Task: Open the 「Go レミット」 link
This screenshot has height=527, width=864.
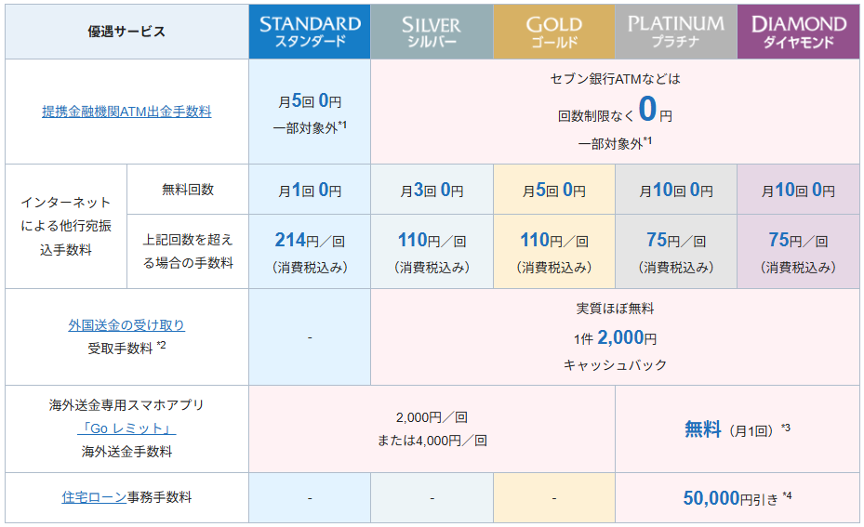Action: [126, 428]
